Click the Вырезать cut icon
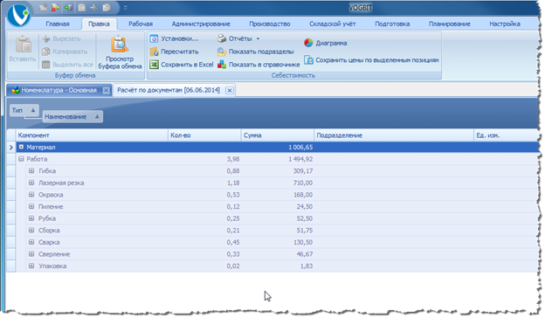545x318 pixels. pyautogui.click(x=46, y=39)
